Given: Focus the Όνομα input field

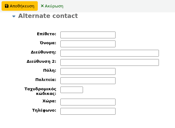Looking at the screenshot, I should [x=88, y=44].
